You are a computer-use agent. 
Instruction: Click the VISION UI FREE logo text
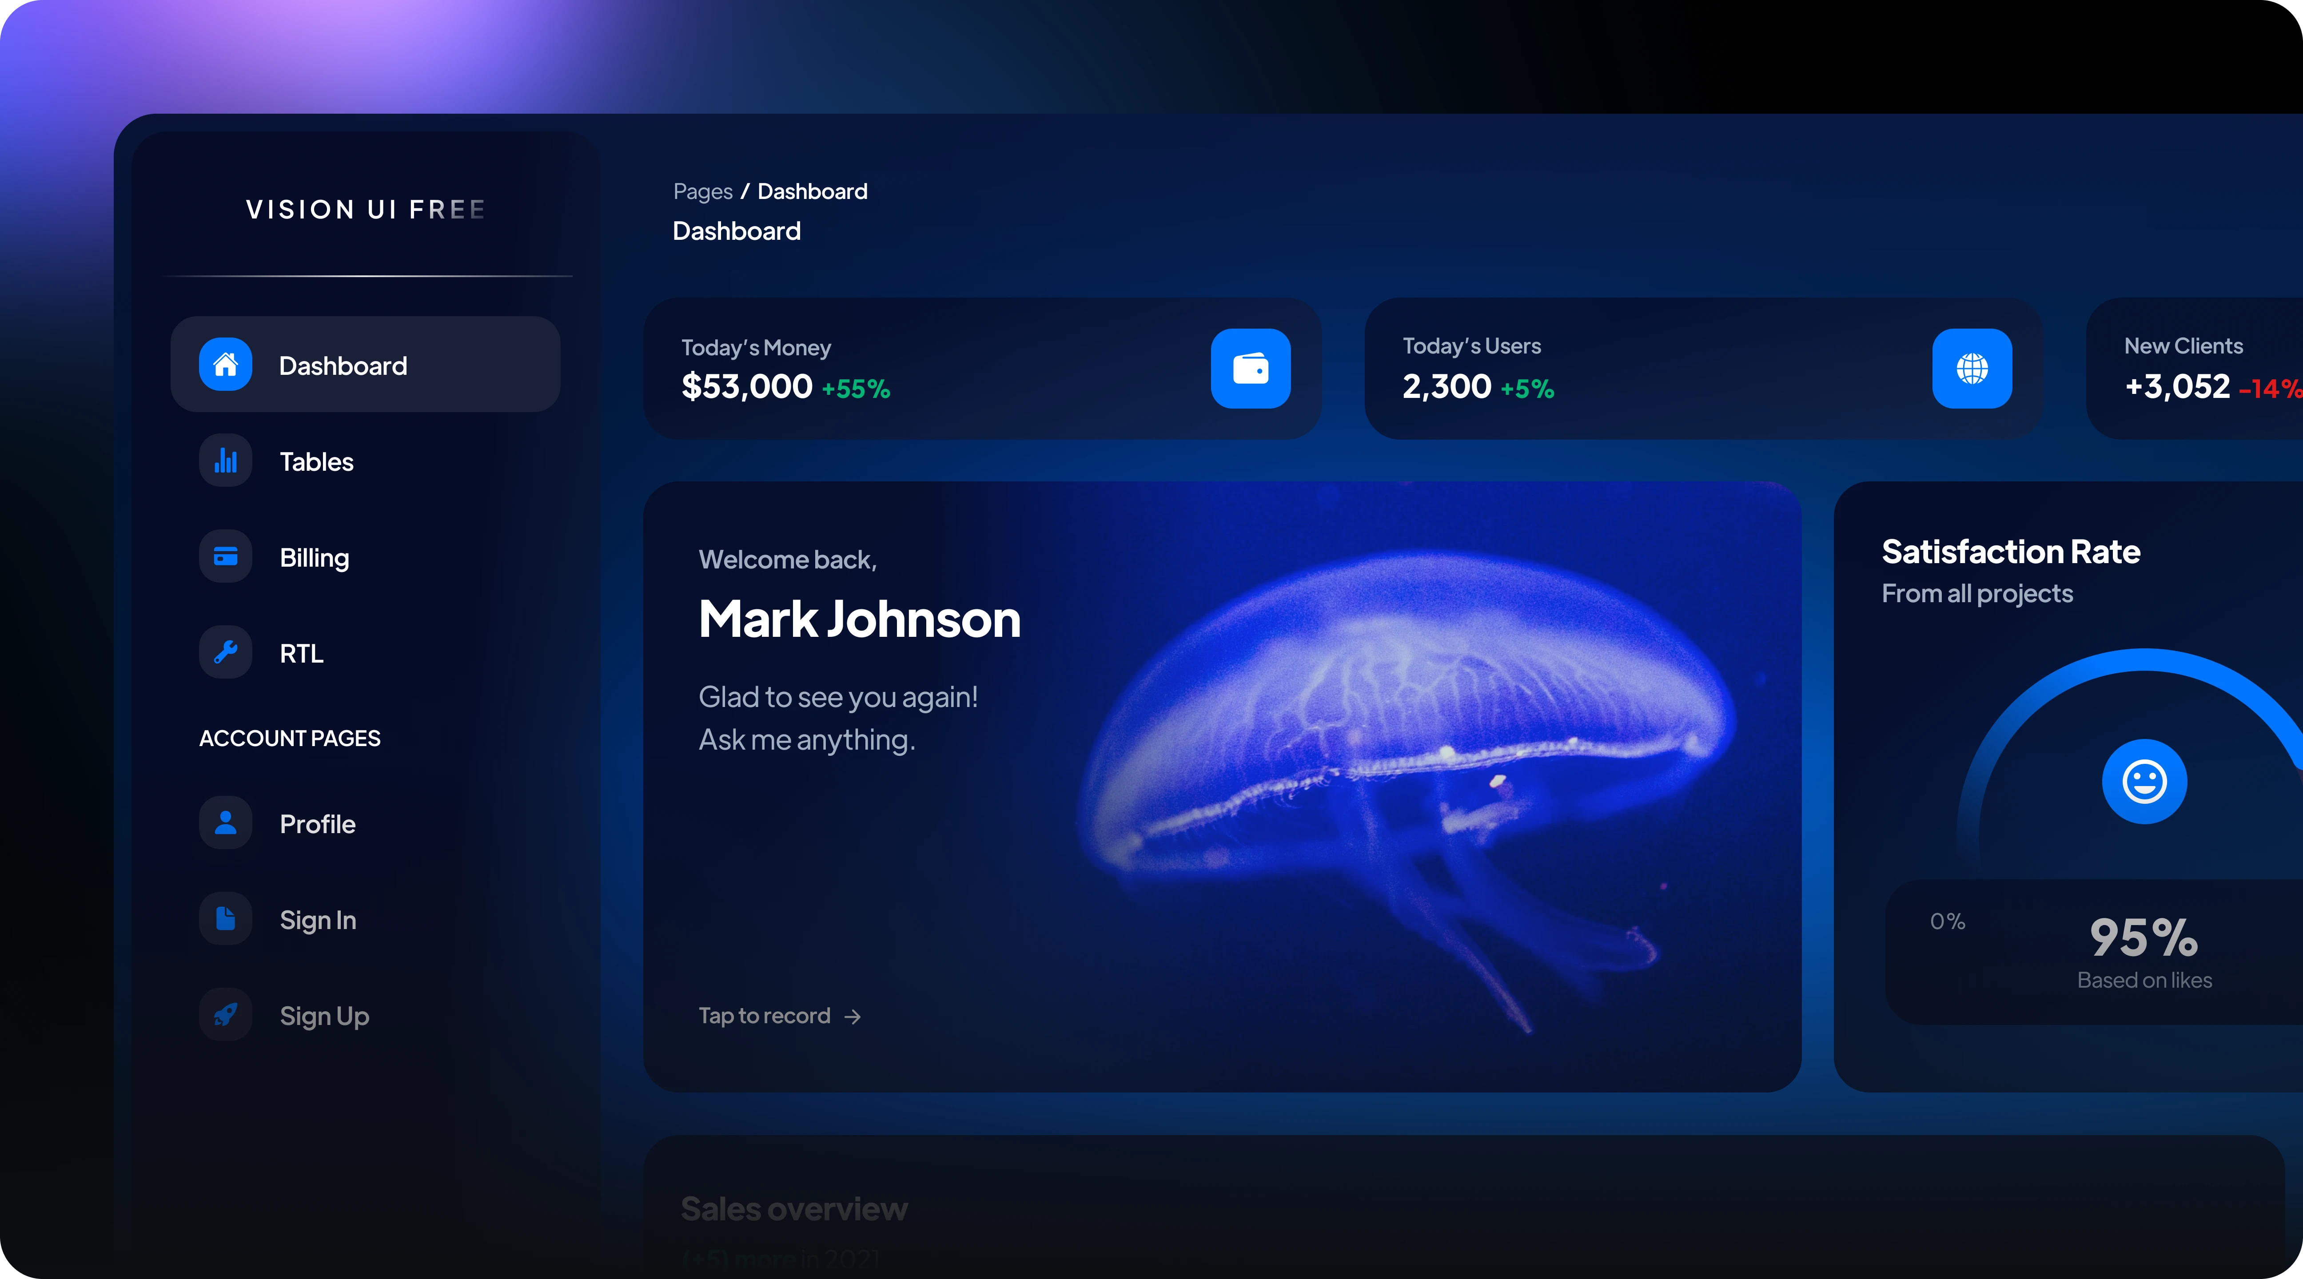click(x=366, y=209)
